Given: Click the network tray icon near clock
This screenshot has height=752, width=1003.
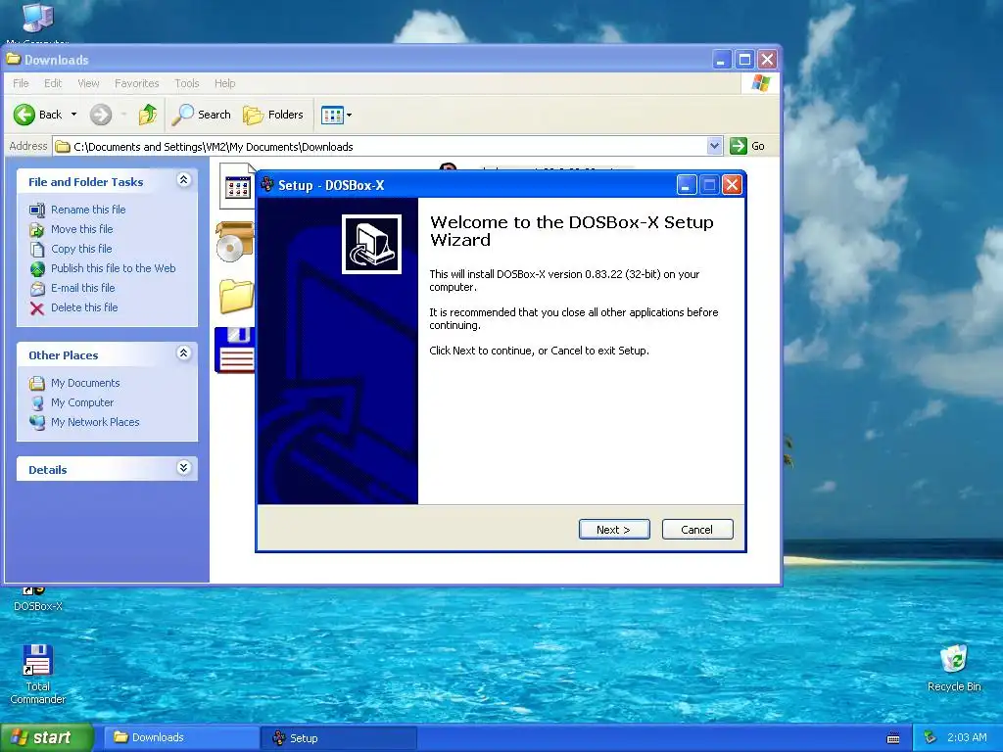Looking at the screenshot, I should 931,738.
